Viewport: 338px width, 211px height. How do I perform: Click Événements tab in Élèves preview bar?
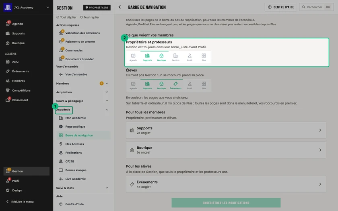[175, 86]
